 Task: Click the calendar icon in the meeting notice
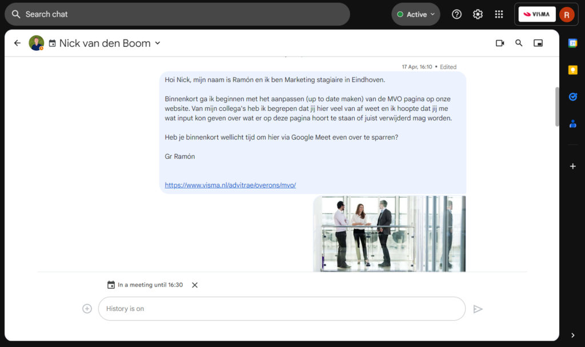pyautogui.click(x=111, y=285)
